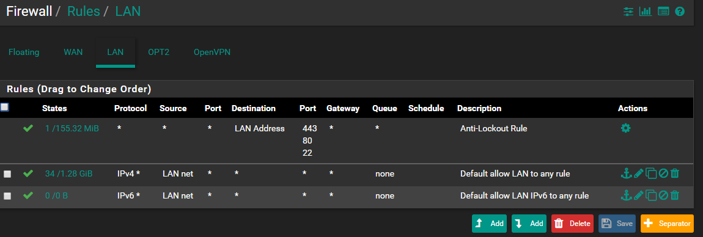Click Add rule to top button
Image resolution: width=703 pixels, height=237 pixels.
pos(489,223)
